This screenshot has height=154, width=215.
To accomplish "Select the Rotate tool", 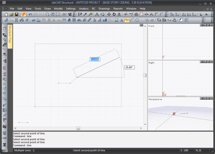I will click(x=114, y=14).
